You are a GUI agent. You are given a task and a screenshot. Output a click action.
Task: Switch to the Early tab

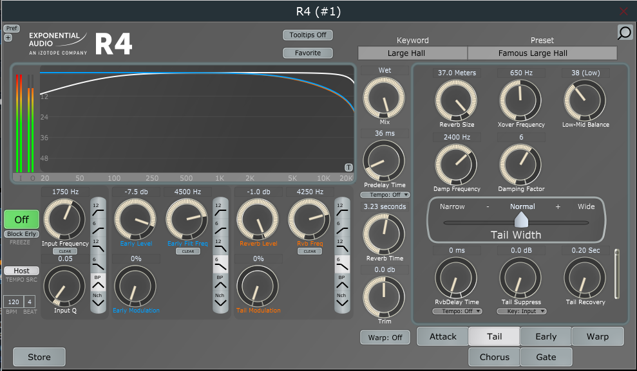click(x=546, y=336)
